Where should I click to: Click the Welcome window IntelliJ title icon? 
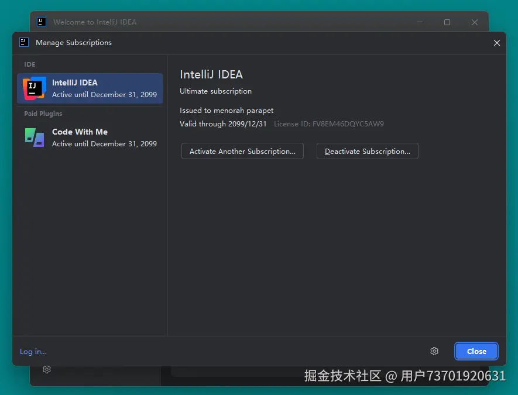tap(42, 22)
